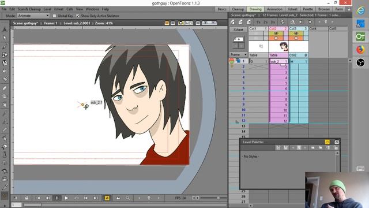This screenshot has width=369, height=208.
Task: Toggle the Global Key checkbox
Action: click(55, 16)
